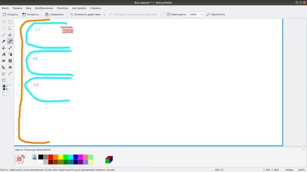The image size is (307, 172).
Task: Expand the redo history dropdown arrow
Action: click(x=161, y=14)
